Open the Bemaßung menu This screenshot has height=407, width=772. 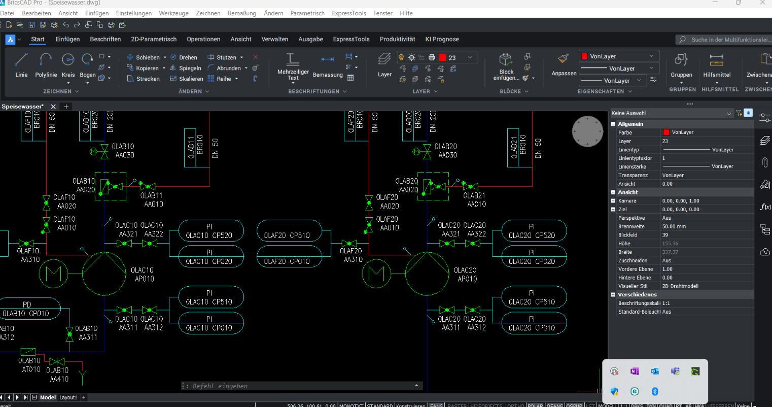(x=242, y=13)
